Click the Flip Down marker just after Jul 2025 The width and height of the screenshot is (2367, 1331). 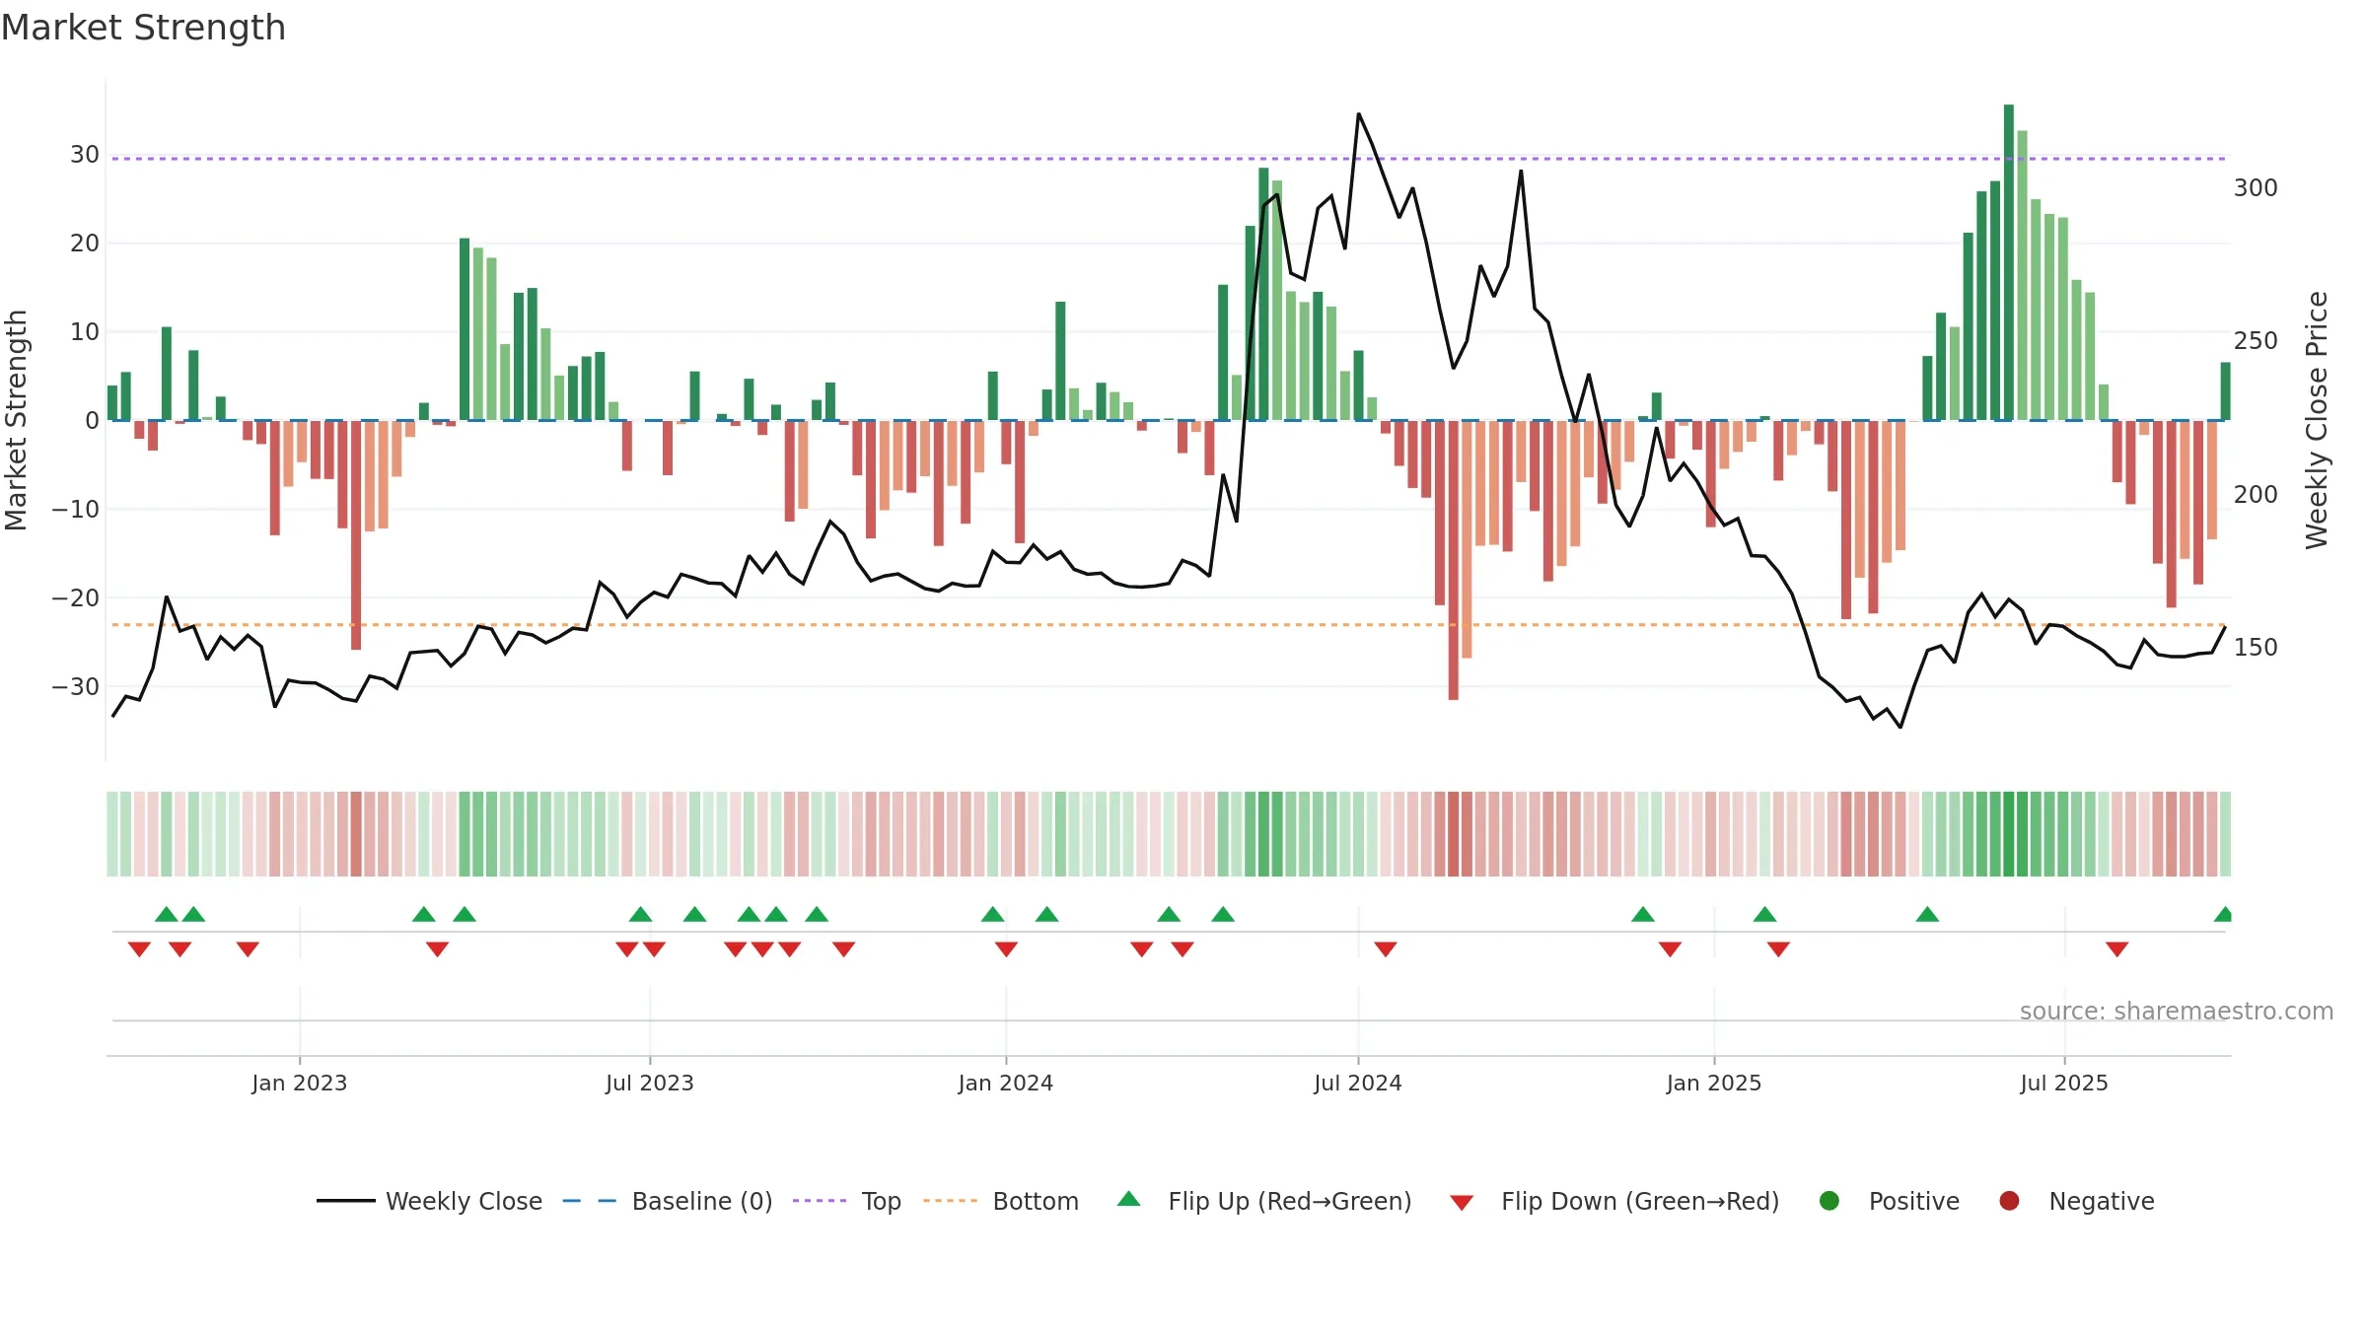tap(2117, 949)
